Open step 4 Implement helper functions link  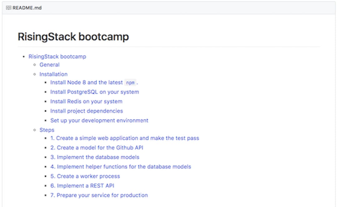[x=120, y=167]
